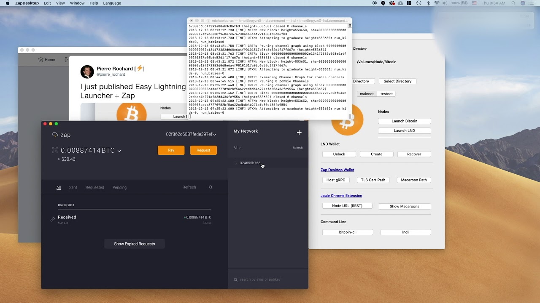
Task: Open the QR code icon beside balance
Action: (55, 150)
